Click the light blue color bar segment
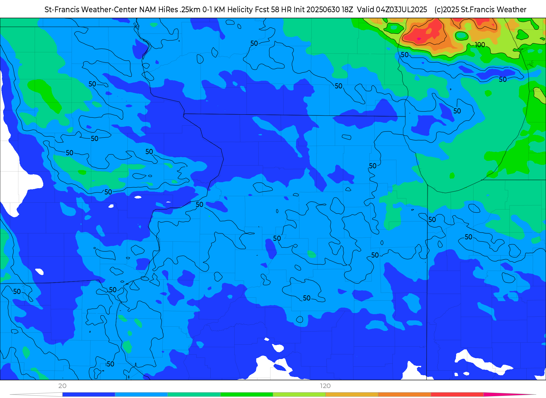Image resolution: width=546 pixels, height=398 pixels. [141, 394]
